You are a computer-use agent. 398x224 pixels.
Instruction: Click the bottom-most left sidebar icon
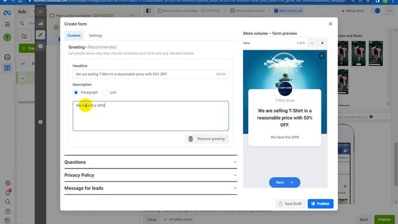[x=7, y=221]
